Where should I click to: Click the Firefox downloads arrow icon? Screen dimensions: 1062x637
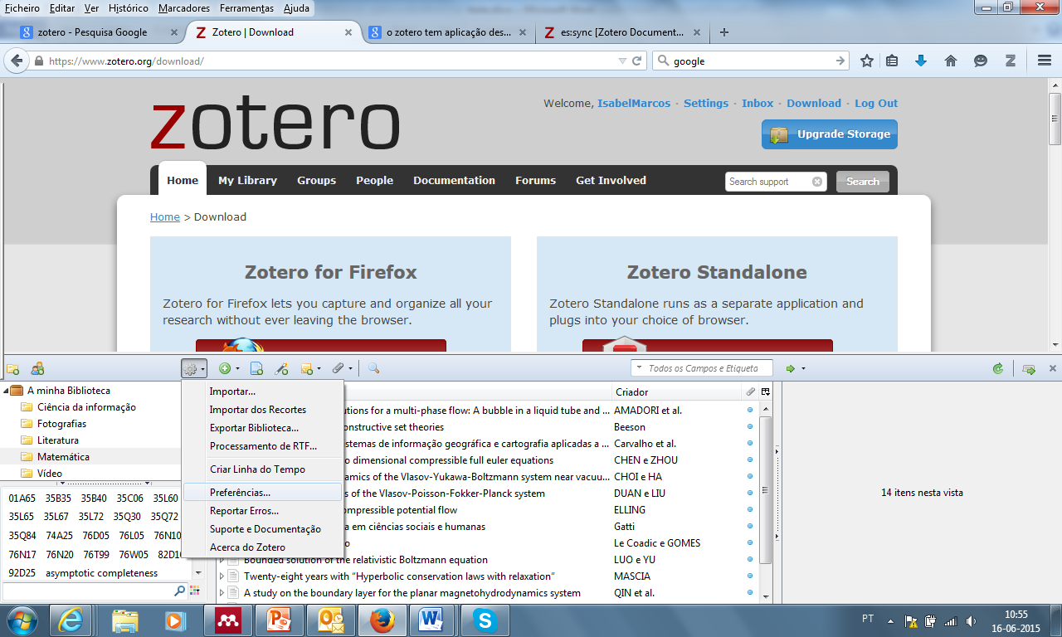pos(921,61)
